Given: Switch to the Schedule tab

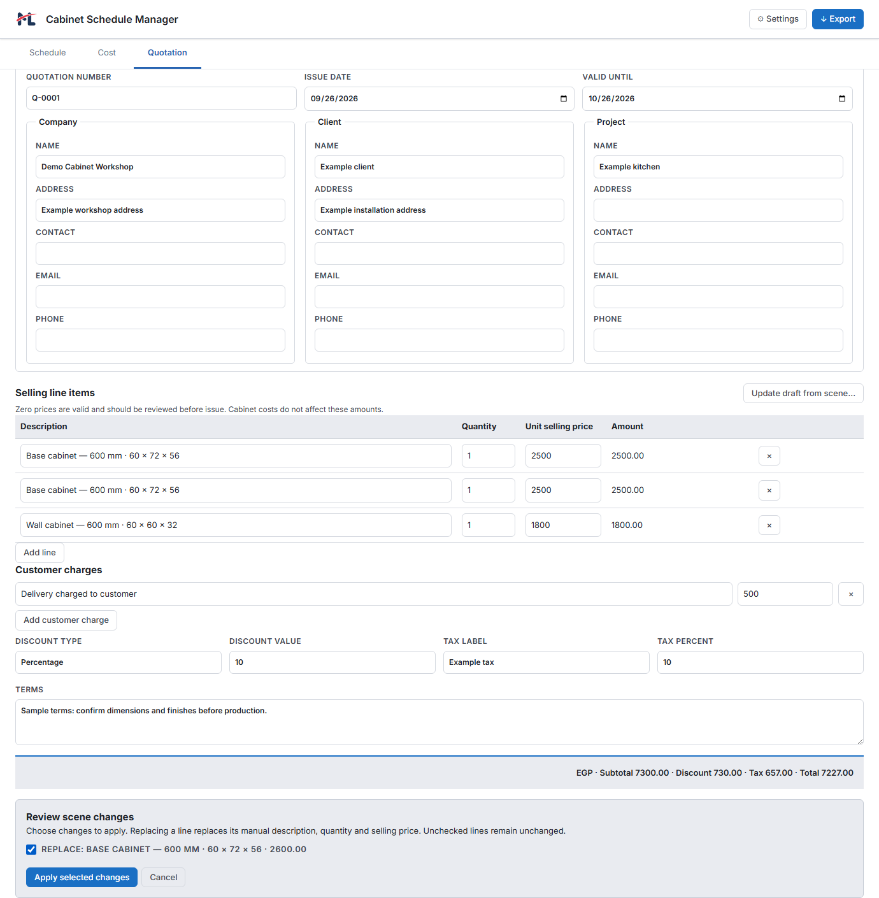Looking at the screenshot, I should coord(48,53).
